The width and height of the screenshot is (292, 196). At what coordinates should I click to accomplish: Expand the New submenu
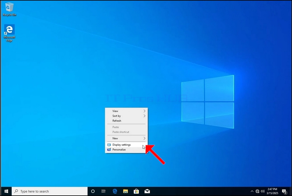pos(126,138)
